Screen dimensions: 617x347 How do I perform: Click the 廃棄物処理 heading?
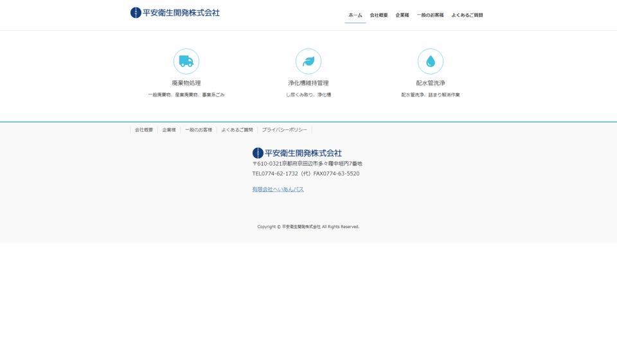click(x=186, y=83)
